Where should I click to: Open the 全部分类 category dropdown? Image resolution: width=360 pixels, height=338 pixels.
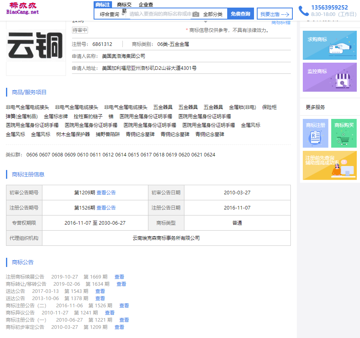[x=213, y=14]
